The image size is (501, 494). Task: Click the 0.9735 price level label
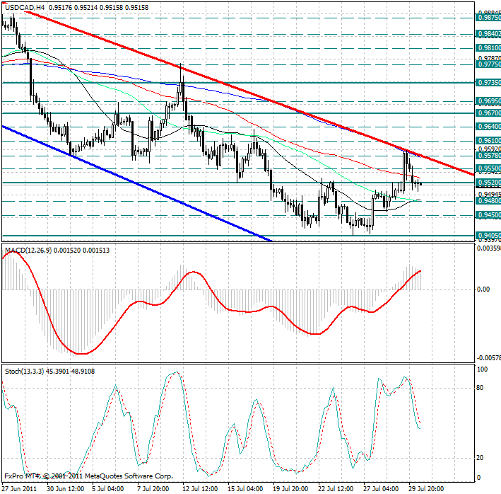point(489,83)
